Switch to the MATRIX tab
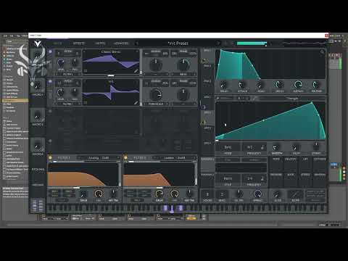The width and height of the screenshot is (348, 261). click(100, 43)
